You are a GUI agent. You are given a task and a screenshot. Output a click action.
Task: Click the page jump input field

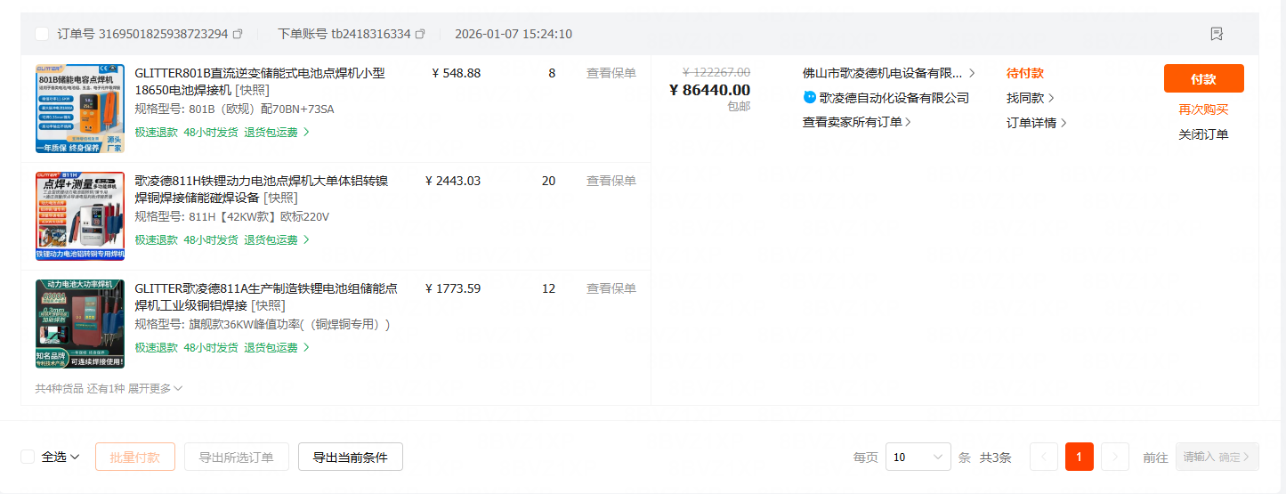[1198, 457]
